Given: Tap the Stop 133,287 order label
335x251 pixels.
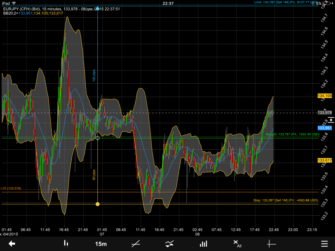Looking at the screenshot, I should [285, 200].
